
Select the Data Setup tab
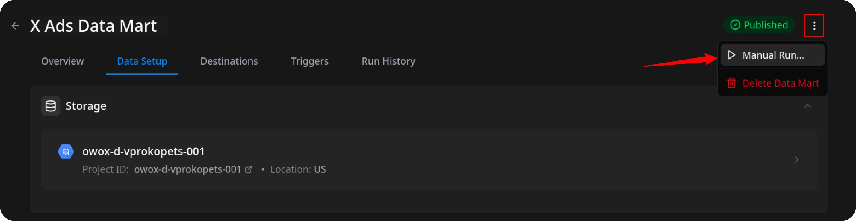click(142, 61)
